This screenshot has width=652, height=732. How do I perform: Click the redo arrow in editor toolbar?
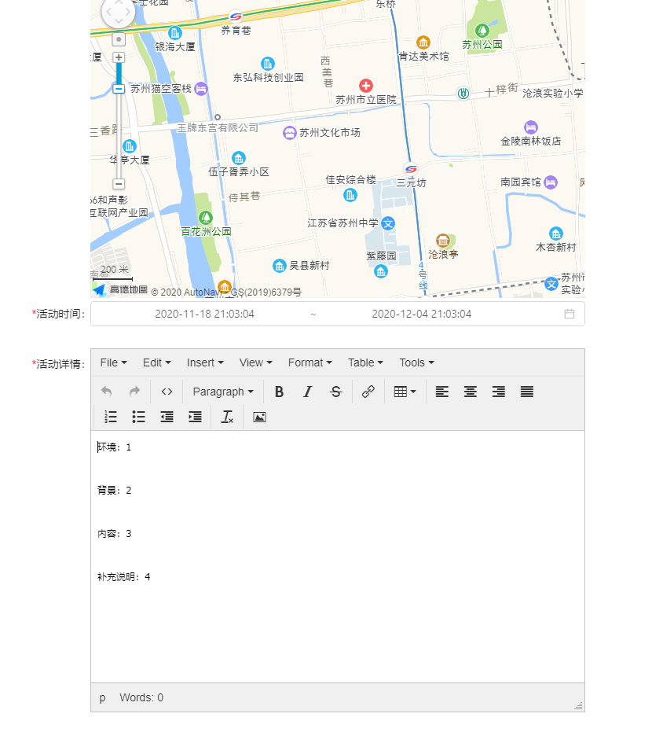(134, 392)
